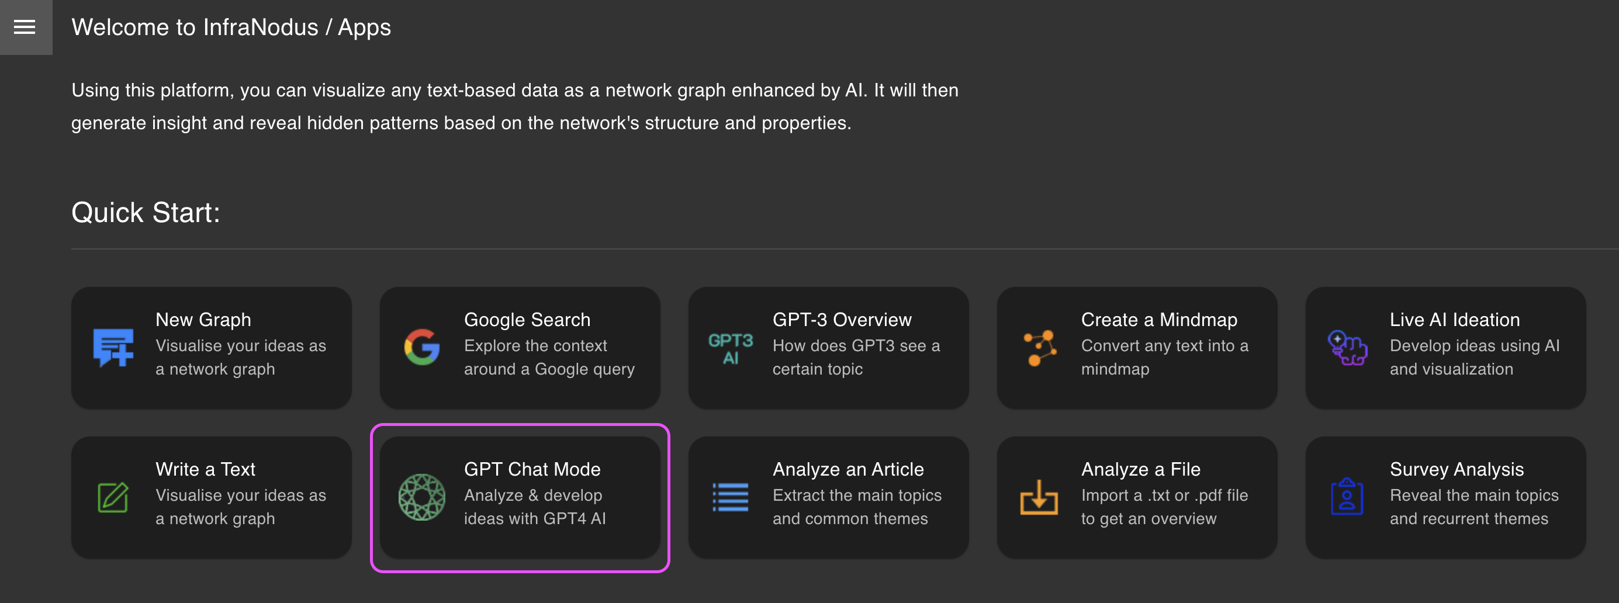The image size is (1619, 603).
Task: Click text 'Reveal the main topics and recurrent themes'
Action: click(x=1475, y=507)
